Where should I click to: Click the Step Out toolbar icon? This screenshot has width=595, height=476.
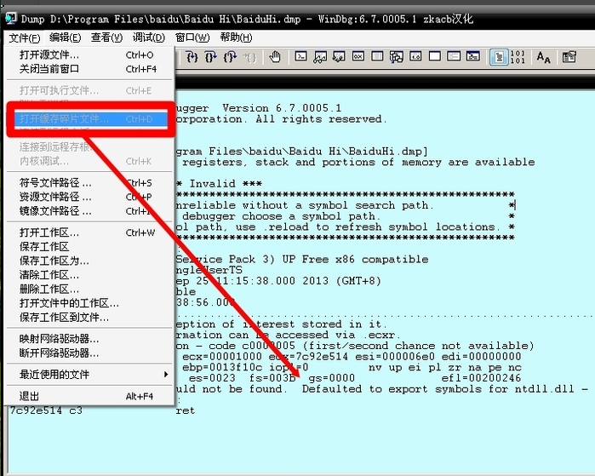tap(230, 57)
